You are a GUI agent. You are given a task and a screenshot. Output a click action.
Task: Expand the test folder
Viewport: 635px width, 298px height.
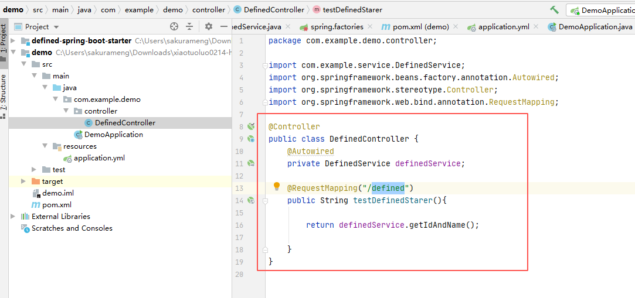[x=34, y=170]
